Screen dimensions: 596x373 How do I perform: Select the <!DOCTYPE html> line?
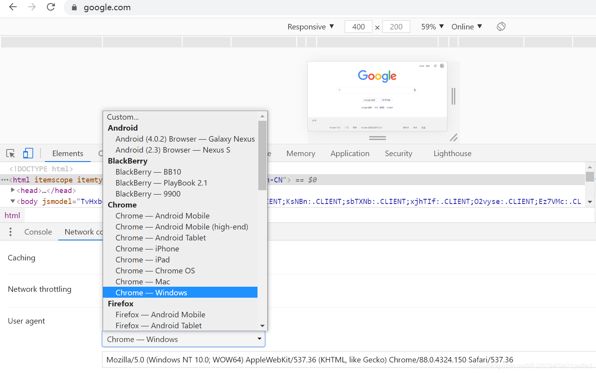41,169
